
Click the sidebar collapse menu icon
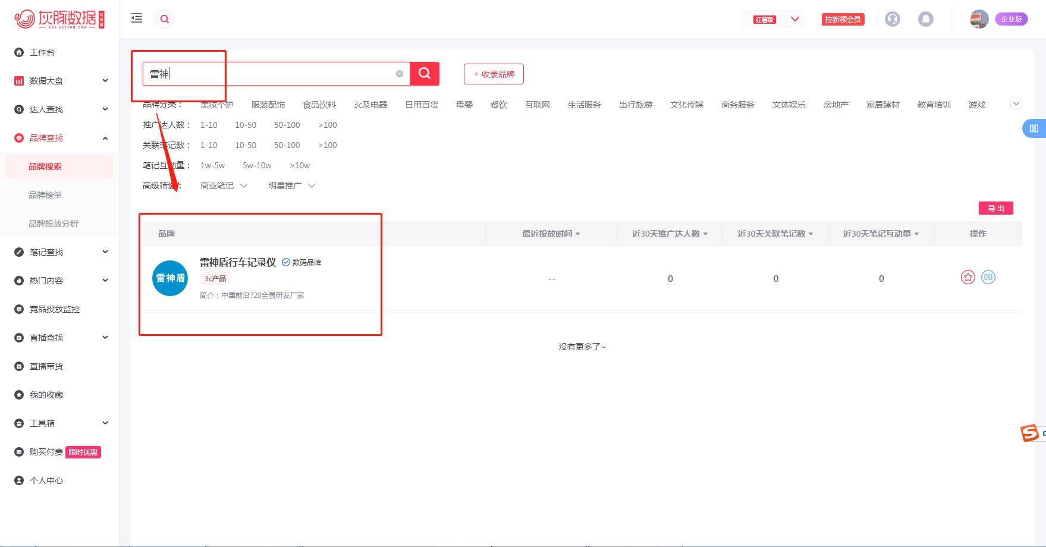(x=137, y=18)
